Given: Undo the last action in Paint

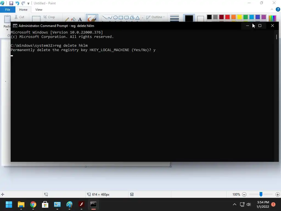Looking at the screenshot, I should pos(17,3).
